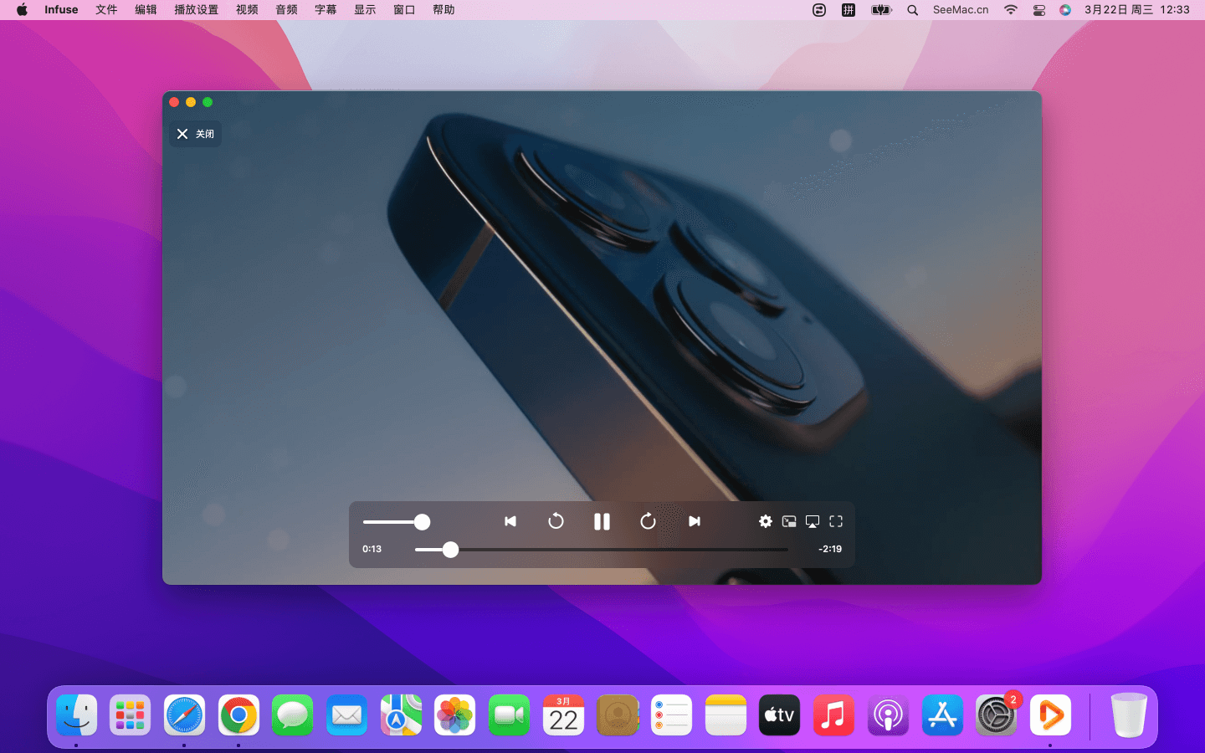Rewind with counterclockwise skip-back icon
This screenshot has width=1205, height=753.
click(x=556, y=521)
